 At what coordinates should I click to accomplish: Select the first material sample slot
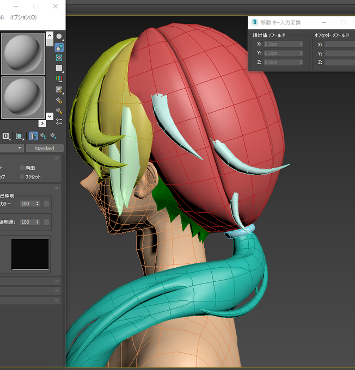[x=23, y=54]
